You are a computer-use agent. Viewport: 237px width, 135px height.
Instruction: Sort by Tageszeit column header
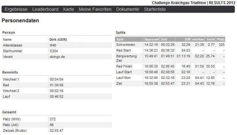151,39
